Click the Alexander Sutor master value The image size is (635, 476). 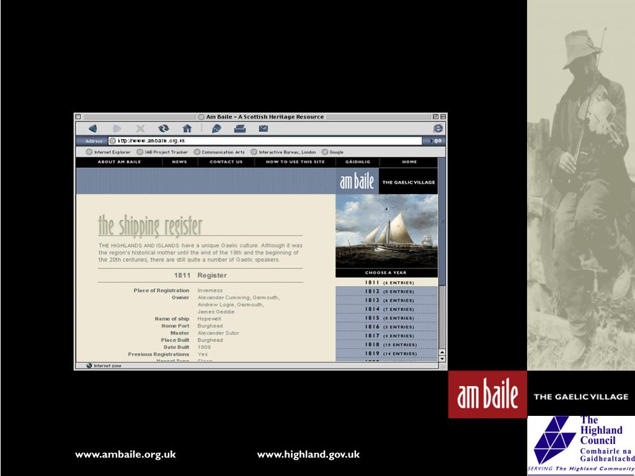[x=218, y=333]
